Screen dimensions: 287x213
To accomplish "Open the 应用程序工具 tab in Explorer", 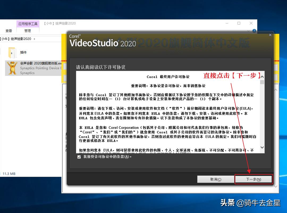I will (x=28, y=24).
